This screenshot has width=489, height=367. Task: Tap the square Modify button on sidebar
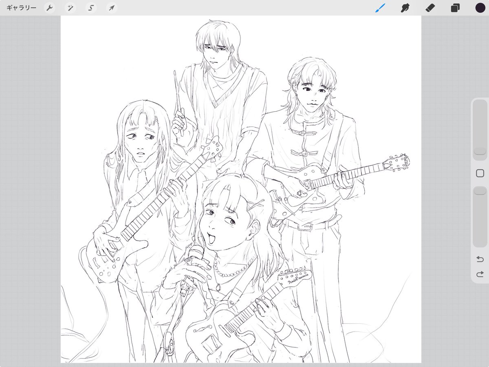tap(480, 173)
